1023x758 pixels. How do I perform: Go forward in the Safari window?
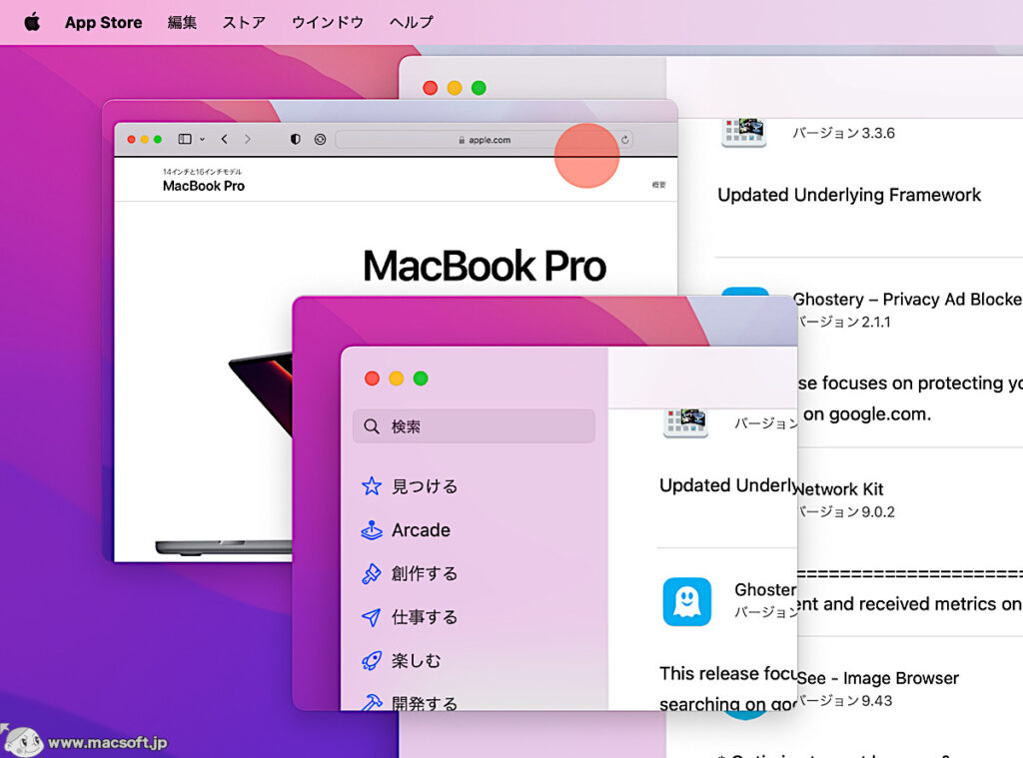click(248, 139)
